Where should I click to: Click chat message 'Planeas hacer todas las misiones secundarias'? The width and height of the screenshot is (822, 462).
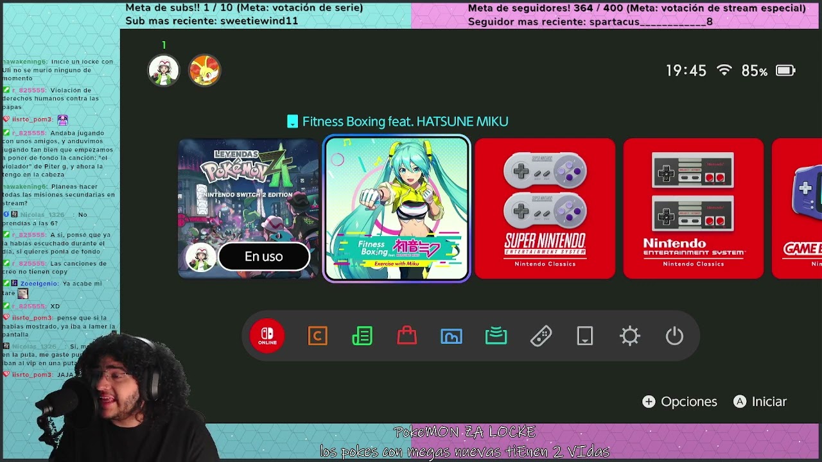coord(58,194)
